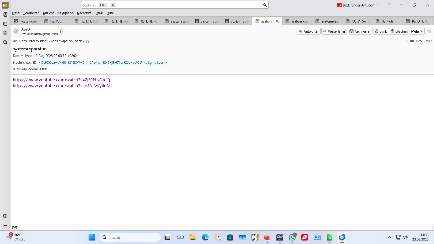Open the Bitdefender Antispam dropdown
Image resolution: width=434 pixels, height=244 pixels.
[x=358, y=5]
